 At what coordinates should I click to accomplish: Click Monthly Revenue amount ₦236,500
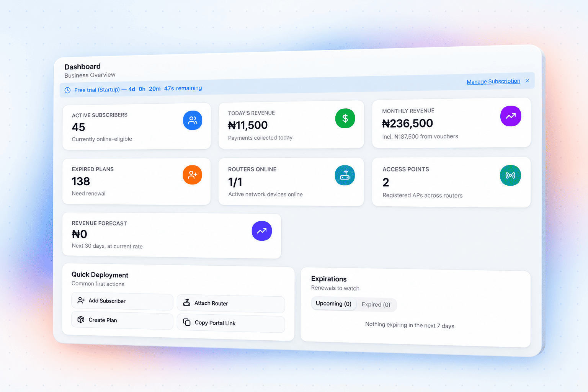pyautogui.click(x=408, y=123)
